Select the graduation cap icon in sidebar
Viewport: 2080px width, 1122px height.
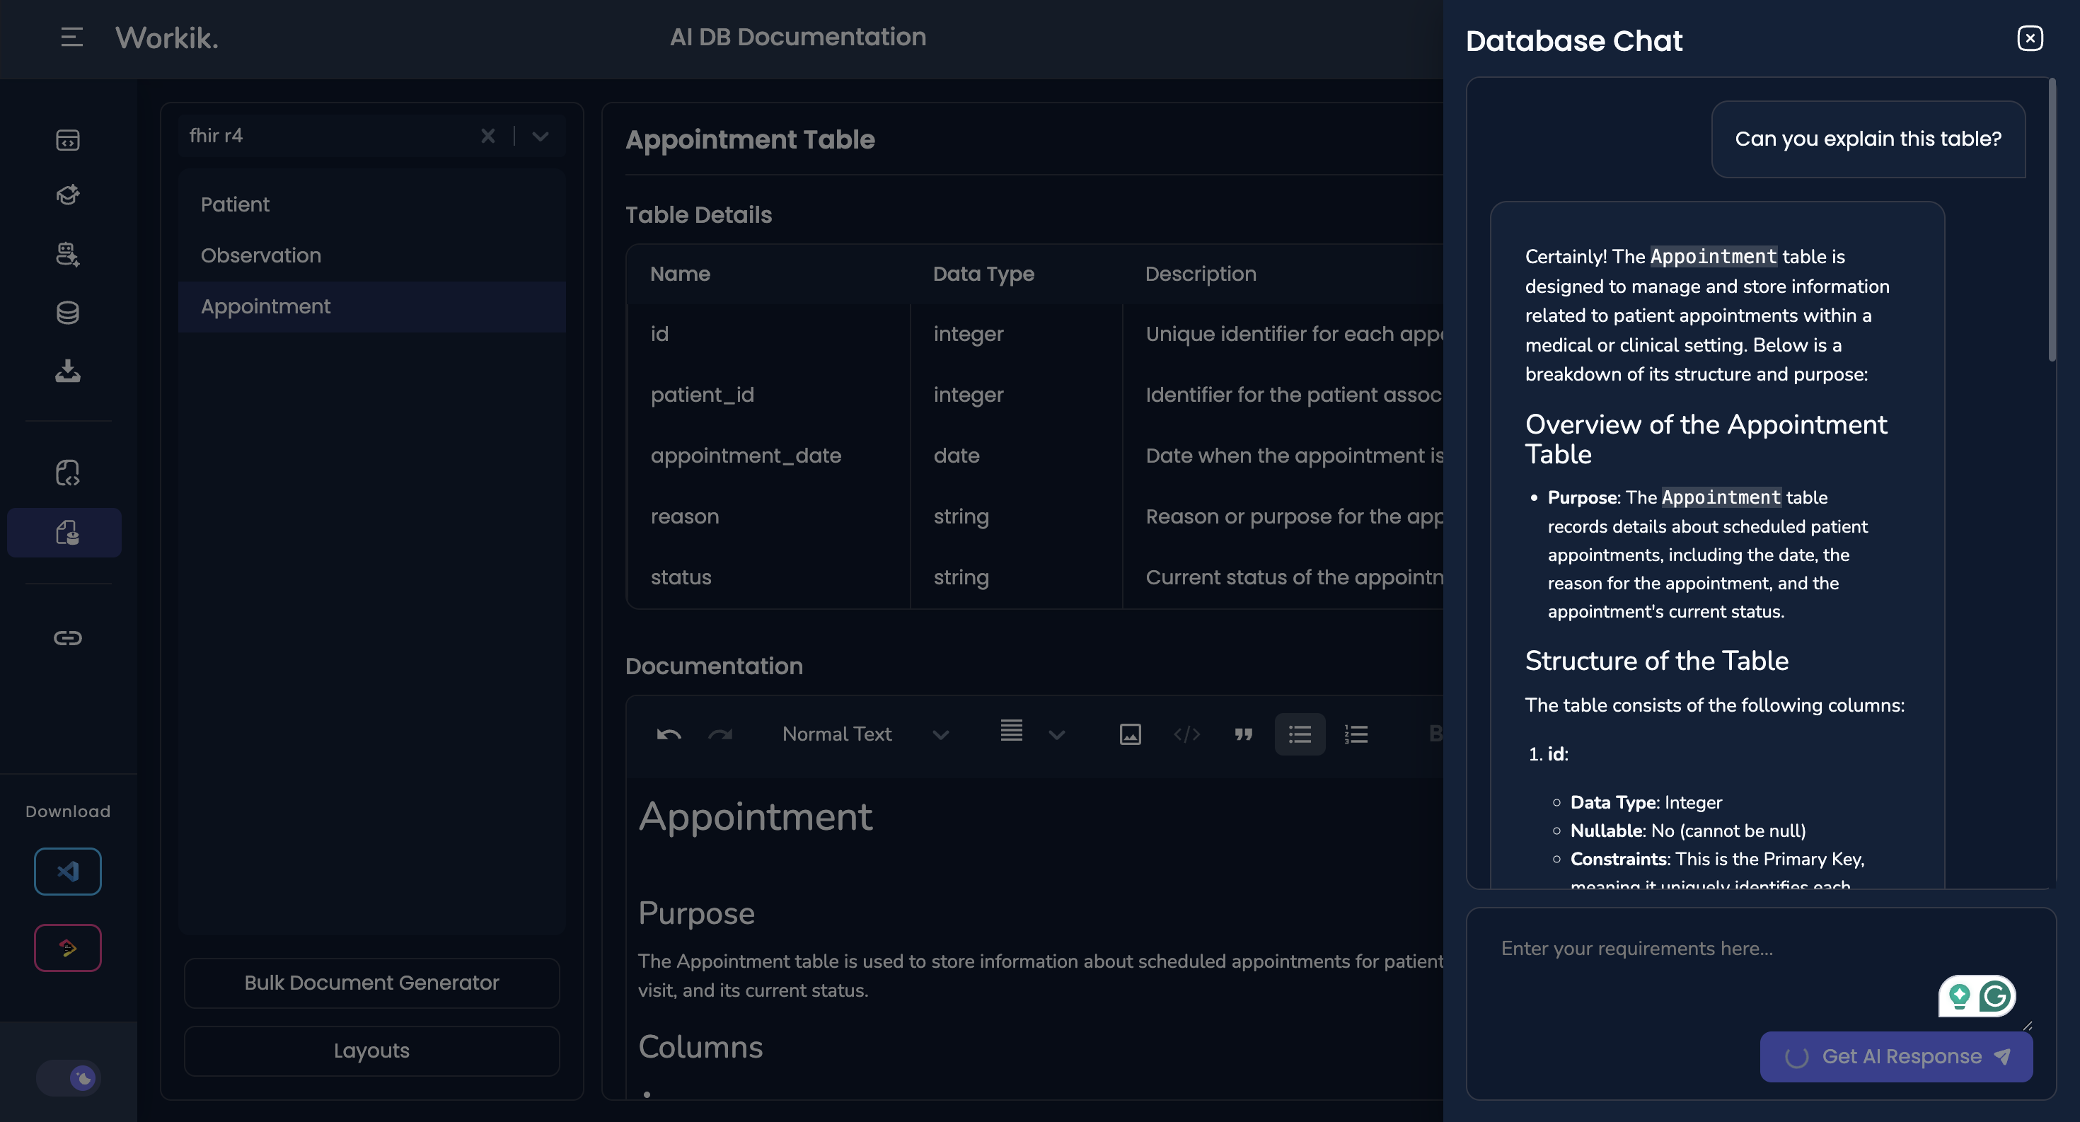68,195
